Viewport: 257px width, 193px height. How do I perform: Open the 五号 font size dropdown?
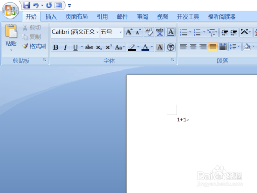[x=121, y=32]
